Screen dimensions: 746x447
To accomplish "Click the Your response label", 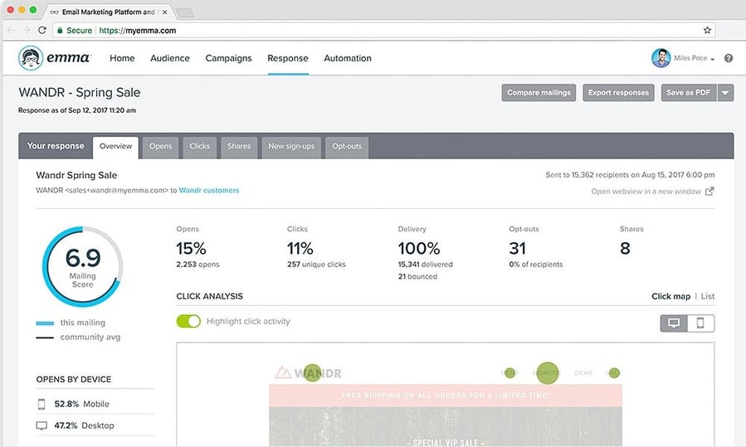I will [x=56, y=146].
